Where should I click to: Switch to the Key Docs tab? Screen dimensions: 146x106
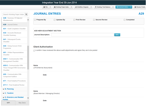[22, 103]
